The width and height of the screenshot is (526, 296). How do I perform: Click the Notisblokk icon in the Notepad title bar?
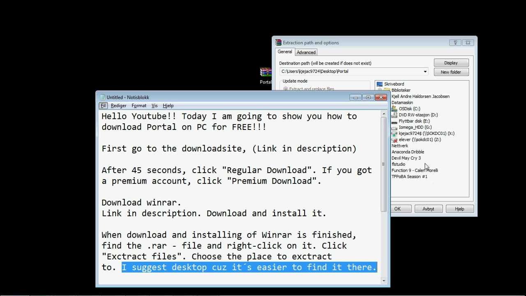[x=102, y=97]
